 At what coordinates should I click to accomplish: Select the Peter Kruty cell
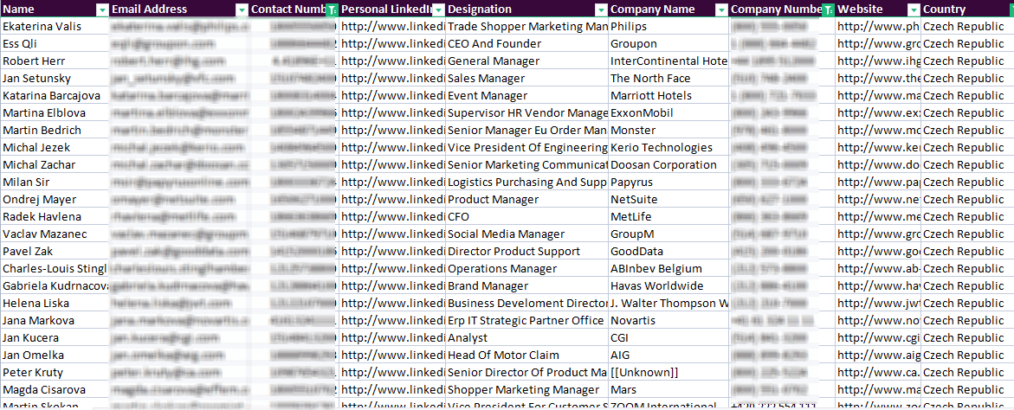coord(55,373)
